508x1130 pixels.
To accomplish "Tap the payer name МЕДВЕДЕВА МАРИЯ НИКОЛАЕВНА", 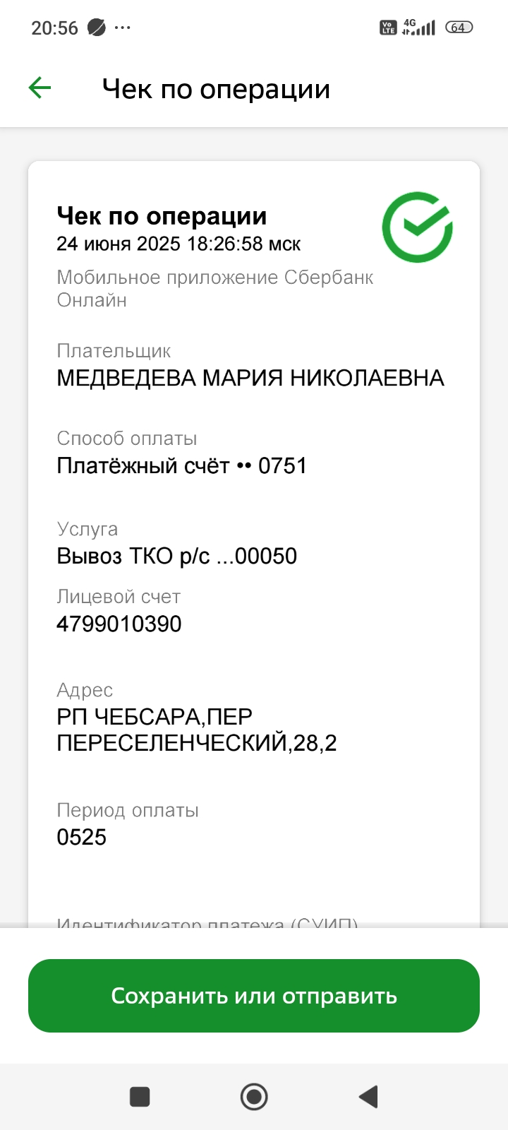I will (250, 378).
